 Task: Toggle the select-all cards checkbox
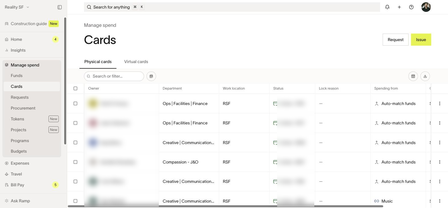coord(75,88)
